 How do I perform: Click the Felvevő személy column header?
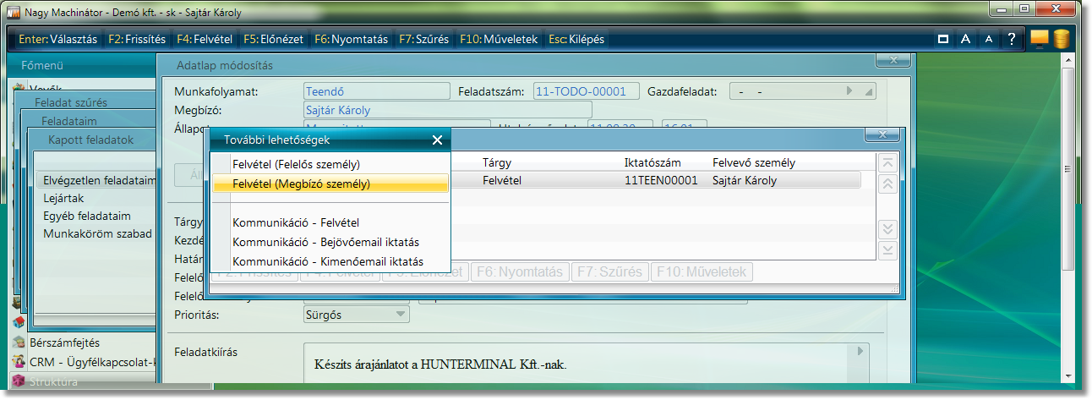pyautogui.click(x=754, y=162)
